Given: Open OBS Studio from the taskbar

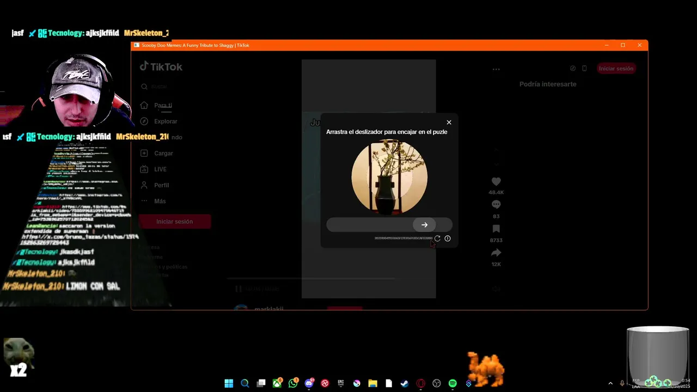Looking at the screenshot, I should coord(437,383).
